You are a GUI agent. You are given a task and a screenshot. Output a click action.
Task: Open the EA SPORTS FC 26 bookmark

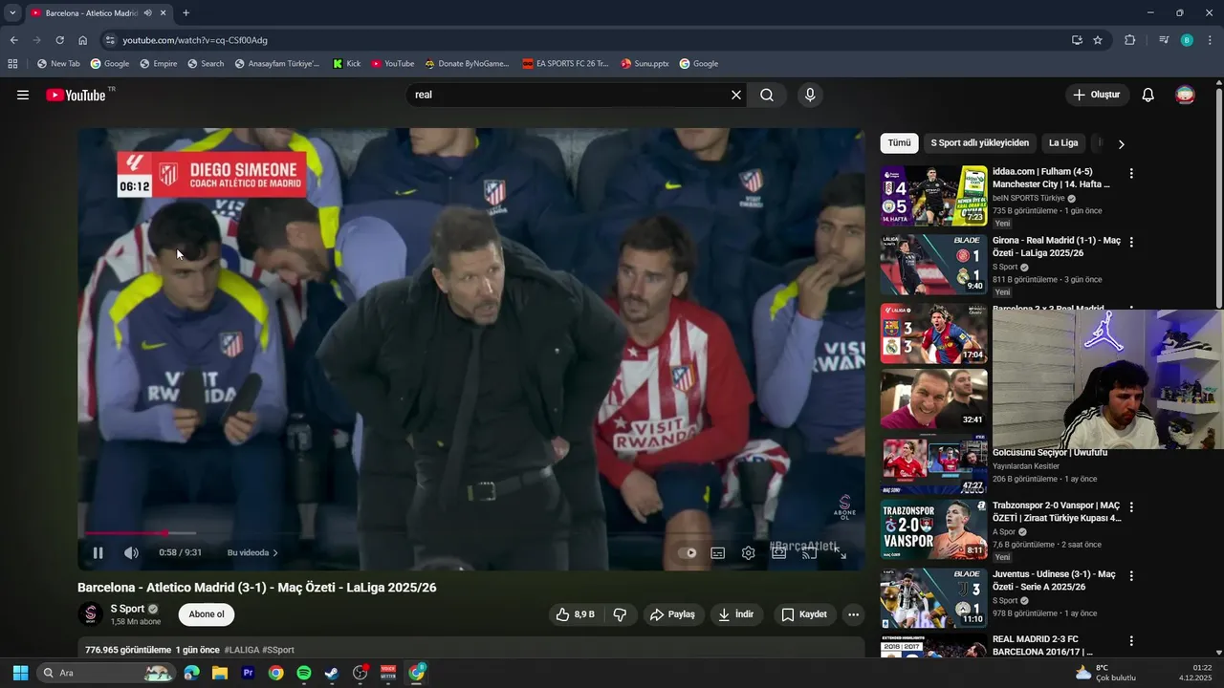[565, 64]
